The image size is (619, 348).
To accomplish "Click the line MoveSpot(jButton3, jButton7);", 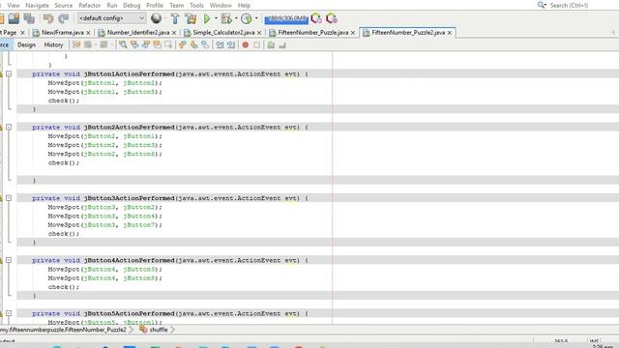I will click(x=105, y=225).
